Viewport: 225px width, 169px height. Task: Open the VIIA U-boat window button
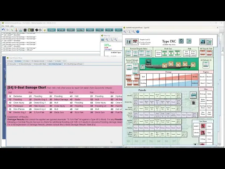coord(52,30)
